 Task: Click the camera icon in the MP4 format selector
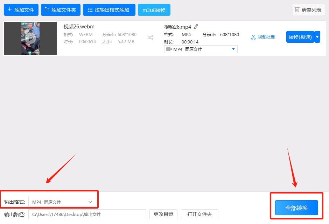169,49
